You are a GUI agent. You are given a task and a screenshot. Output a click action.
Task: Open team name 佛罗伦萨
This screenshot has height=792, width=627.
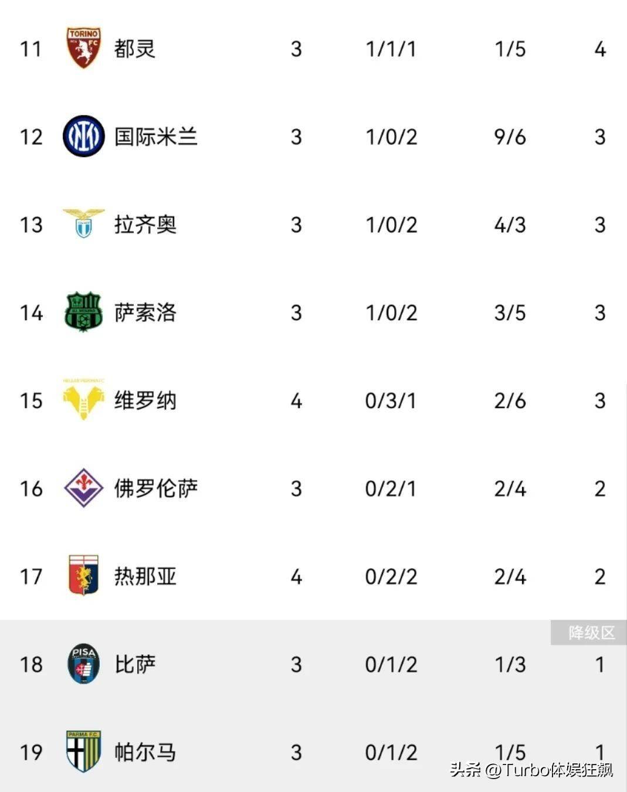pyautogui.click(x=155, y=488)
